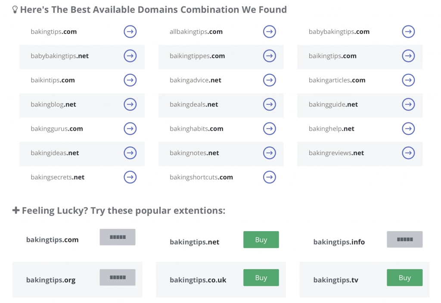The width and height of the screenshot is (441, 303).
Task: Click grayed button beside bakingtips.org
Action: (x=118, y=277)
